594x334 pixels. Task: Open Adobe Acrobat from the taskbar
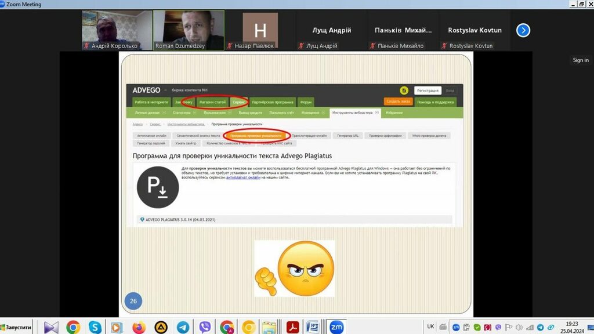292,327
